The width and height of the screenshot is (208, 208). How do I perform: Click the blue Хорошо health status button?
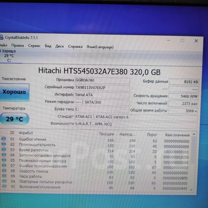14,92
